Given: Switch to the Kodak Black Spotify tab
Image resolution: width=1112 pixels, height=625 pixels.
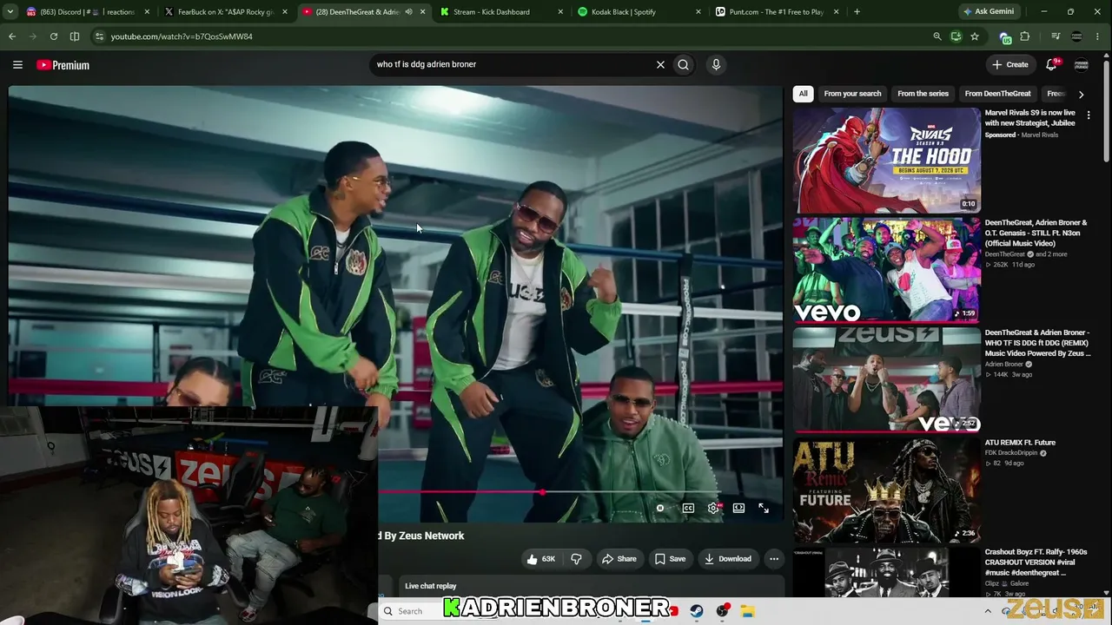Looking at the screenshot, I should point(639,12).
